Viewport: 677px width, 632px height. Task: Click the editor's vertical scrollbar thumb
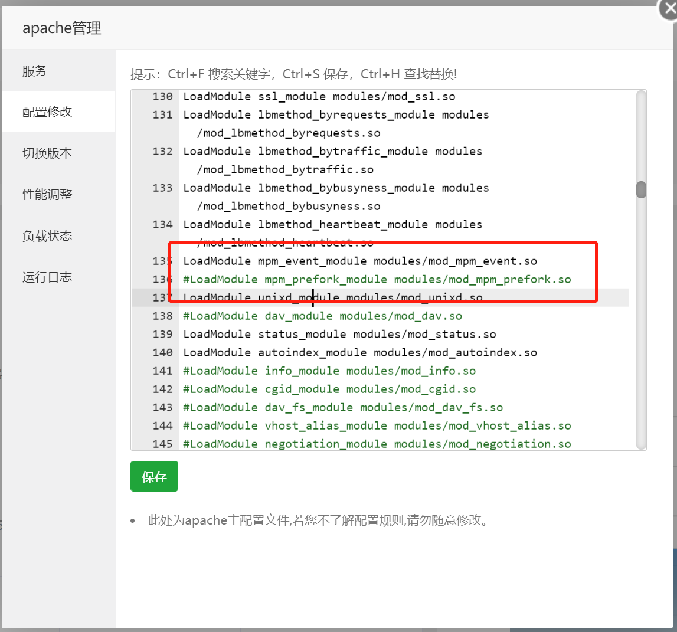[641, 189]
